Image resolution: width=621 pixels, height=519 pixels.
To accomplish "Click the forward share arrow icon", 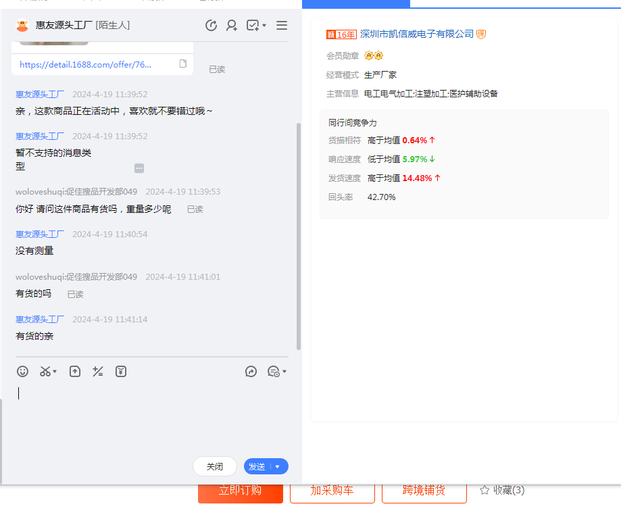I will tap(251, 371).
